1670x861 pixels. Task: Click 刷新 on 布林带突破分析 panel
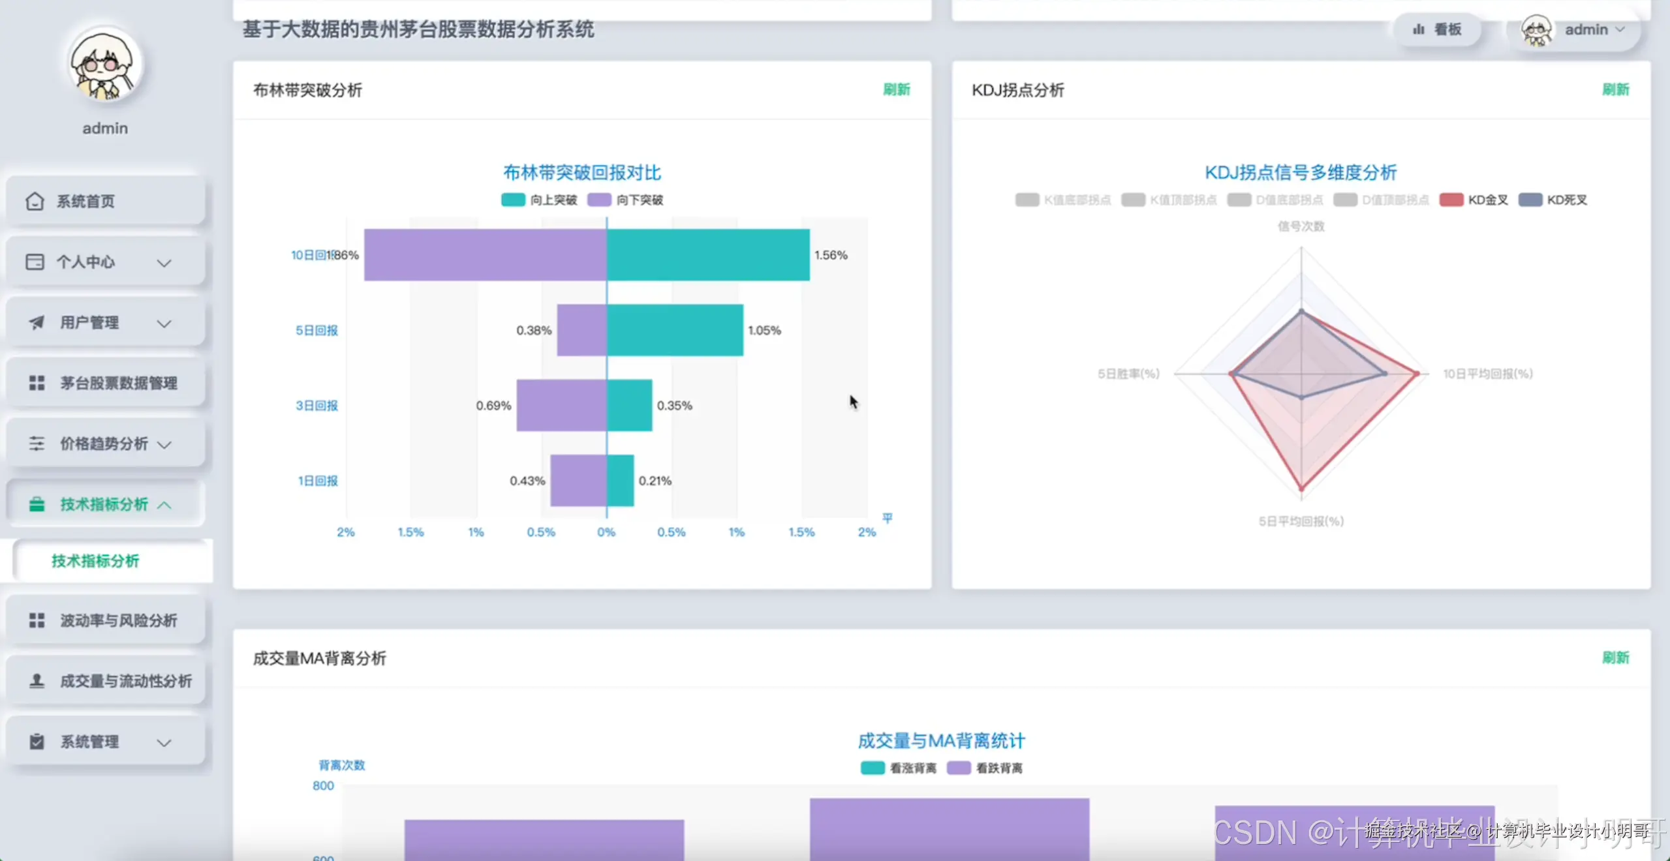pyautogui.click(x=896, y=90)
